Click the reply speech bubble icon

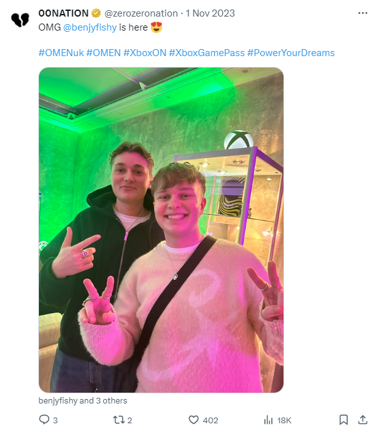[44, 419]
